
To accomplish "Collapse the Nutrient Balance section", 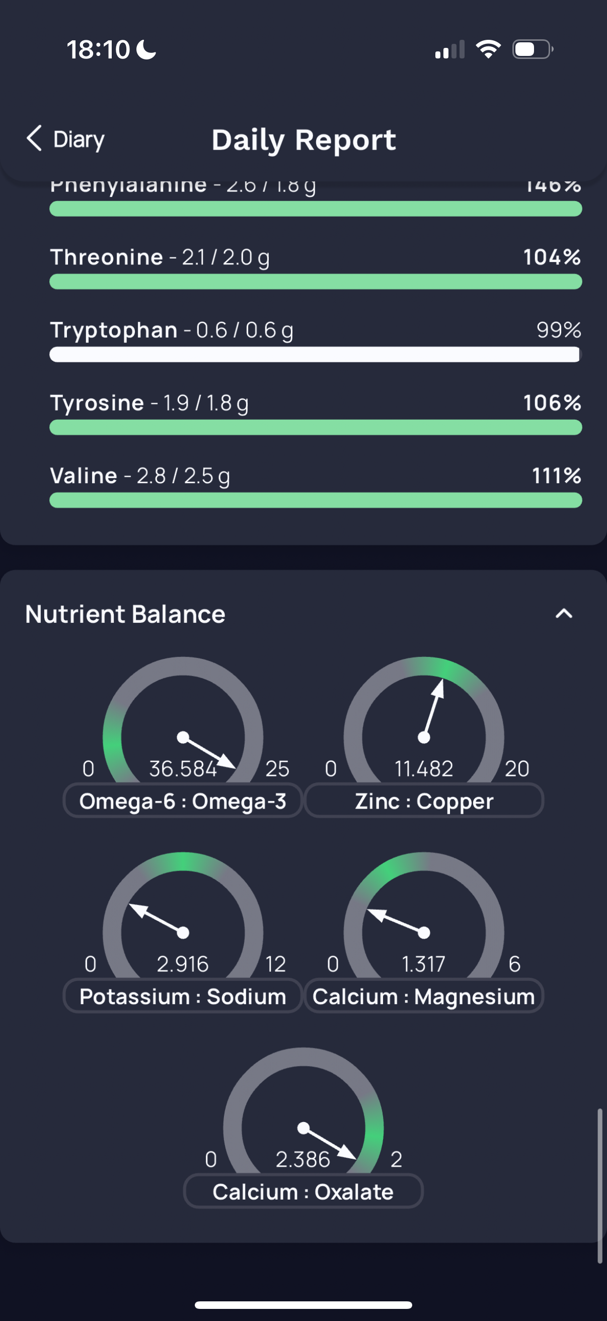I will pyautogui.click(x=563, y=614).
